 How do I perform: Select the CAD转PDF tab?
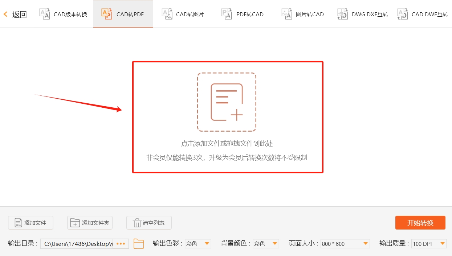123,14
